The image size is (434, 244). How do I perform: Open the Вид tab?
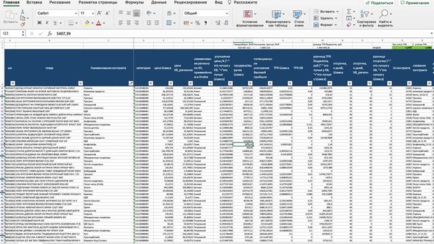[218, 3]
